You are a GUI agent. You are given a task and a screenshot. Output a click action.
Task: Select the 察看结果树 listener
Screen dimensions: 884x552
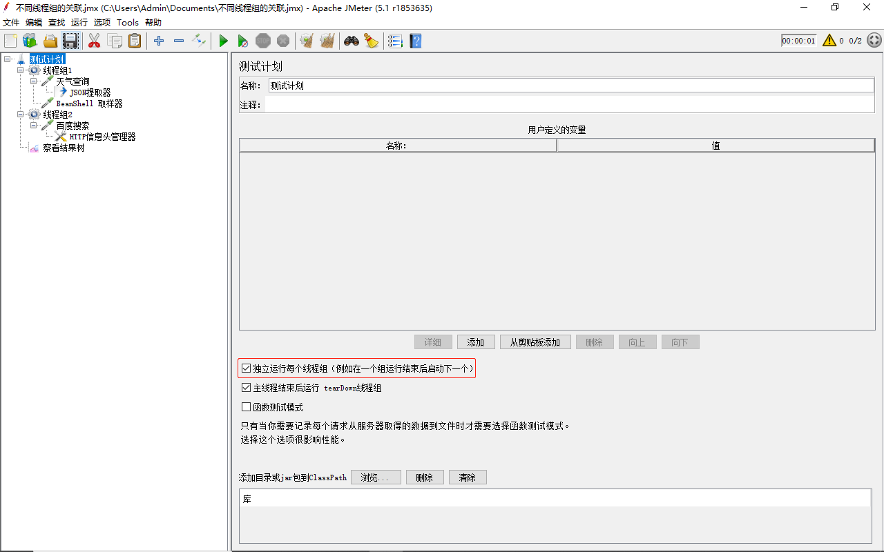point(64,148)
